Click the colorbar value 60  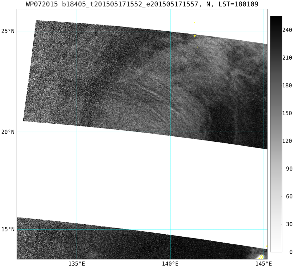[289, 196]
